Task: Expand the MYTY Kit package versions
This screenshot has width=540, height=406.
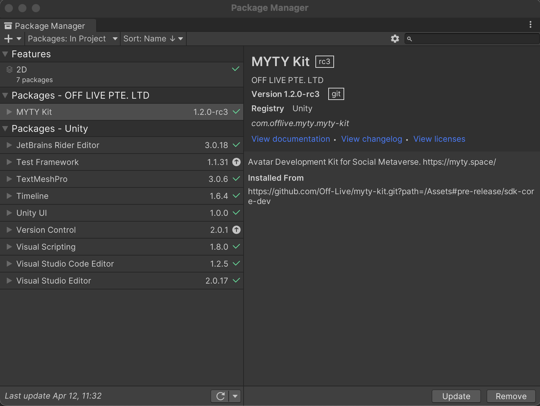Action: point(9,112)
